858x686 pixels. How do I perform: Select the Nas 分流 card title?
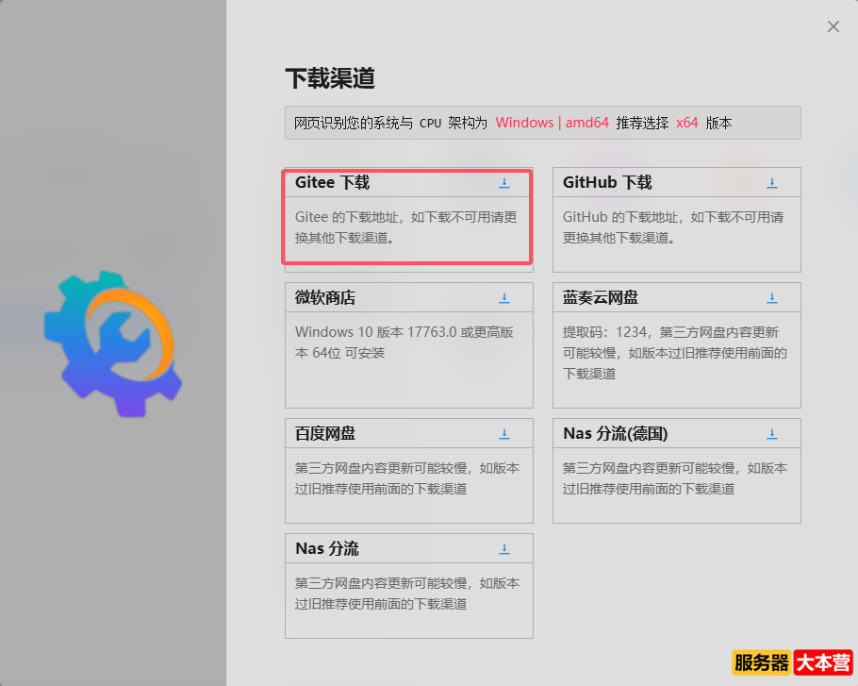pos(326,548)
